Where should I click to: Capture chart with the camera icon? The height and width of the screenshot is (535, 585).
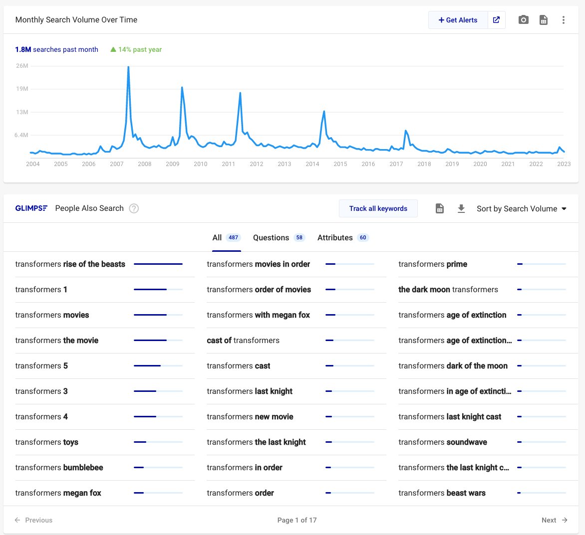524,20
